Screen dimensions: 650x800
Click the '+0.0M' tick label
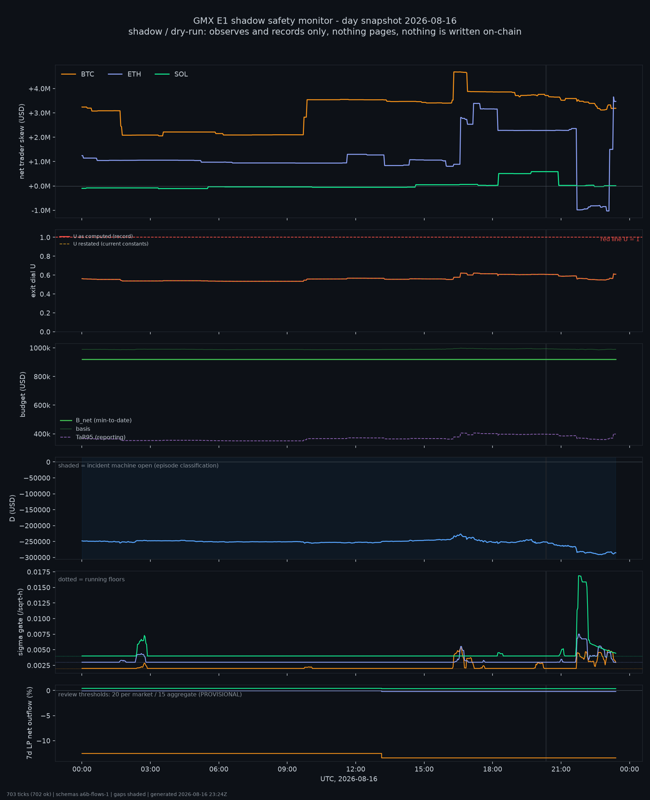(39, 186)
